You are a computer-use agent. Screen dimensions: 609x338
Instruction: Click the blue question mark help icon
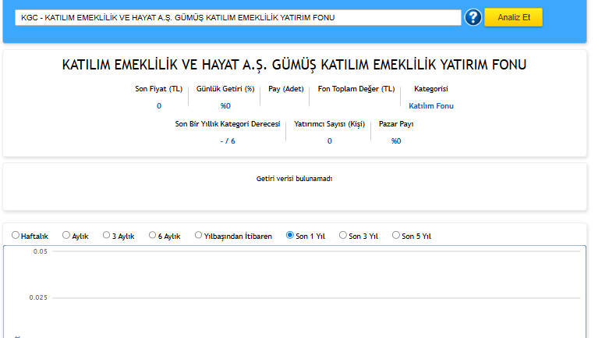pyautogui.click(x=473, y=17)
